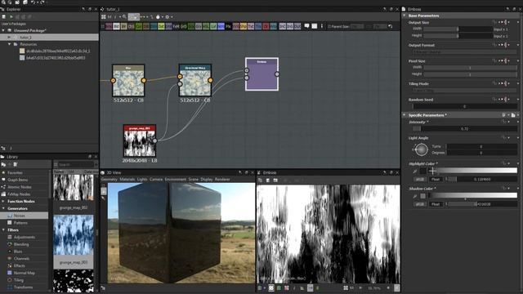Click the Effects category icon
Viewport: 523px width, 294px height.
[10, 265]
